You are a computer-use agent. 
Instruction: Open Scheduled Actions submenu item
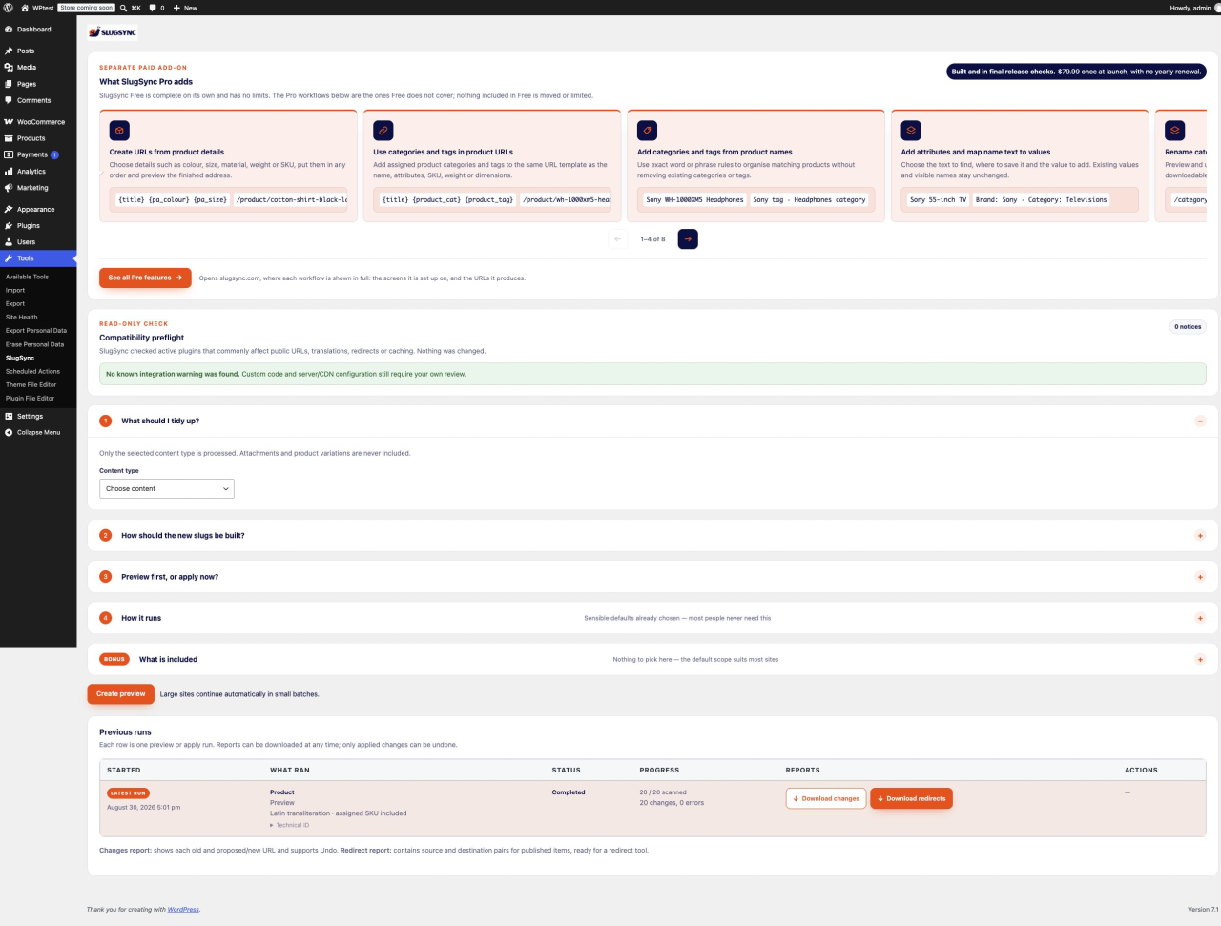coord(32,371)
